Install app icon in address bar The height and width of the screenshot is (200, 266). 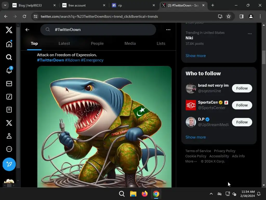(x=220, y=16)
